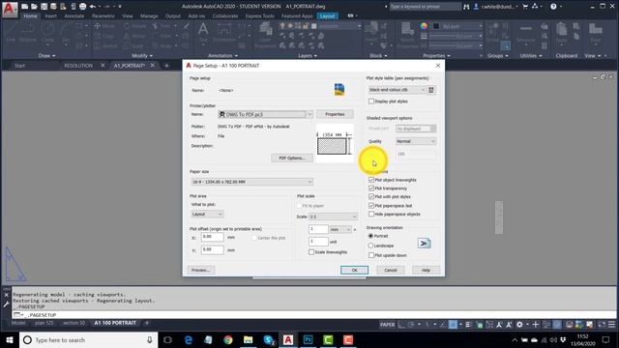The width and height of the screenshot is (619, 348).
Task: Open the plot style table editor icon
Action: point(431,90)
